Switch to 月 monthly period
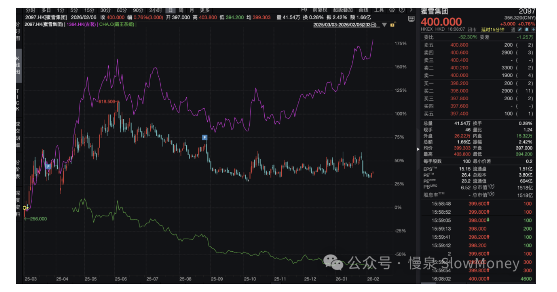557x292 pixels. [x=192, y=10]
